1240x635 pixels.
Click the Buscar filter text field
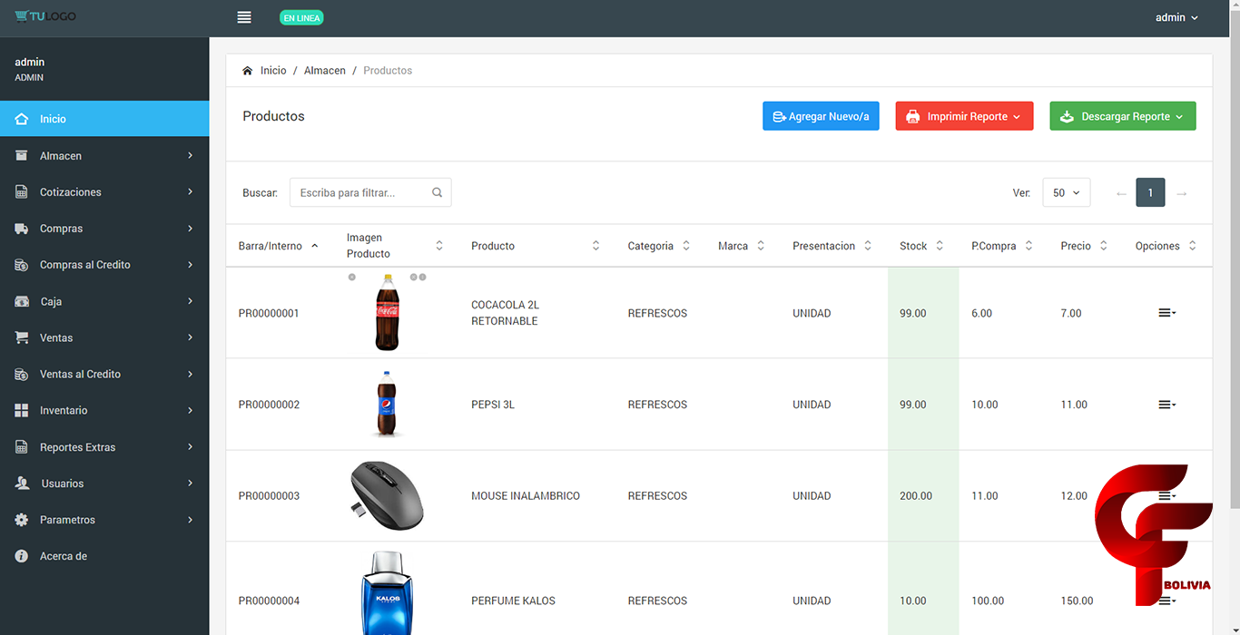coord(360,192)
